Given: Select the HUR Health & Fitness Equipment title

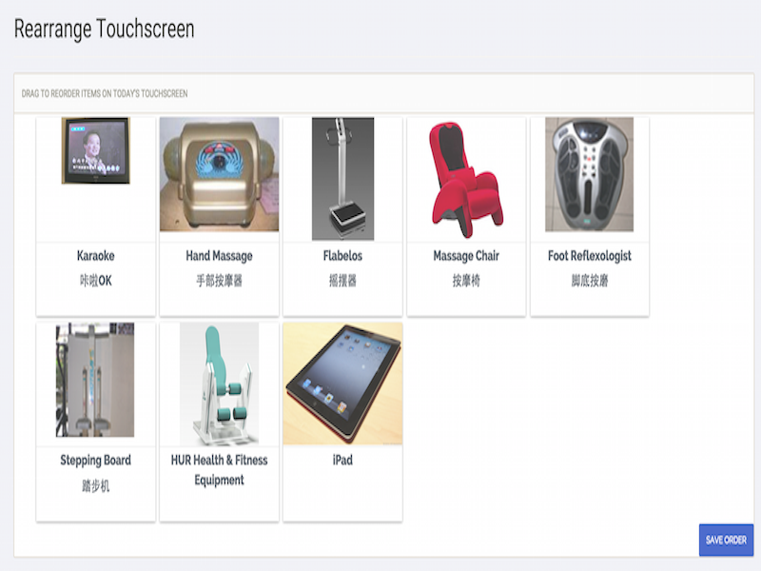Looking at the screenshot, I should click(220, 470).
